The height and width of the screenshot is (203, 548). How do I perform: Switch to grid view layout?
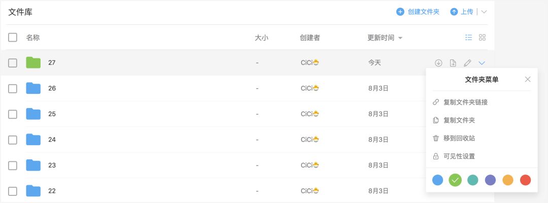483,38
